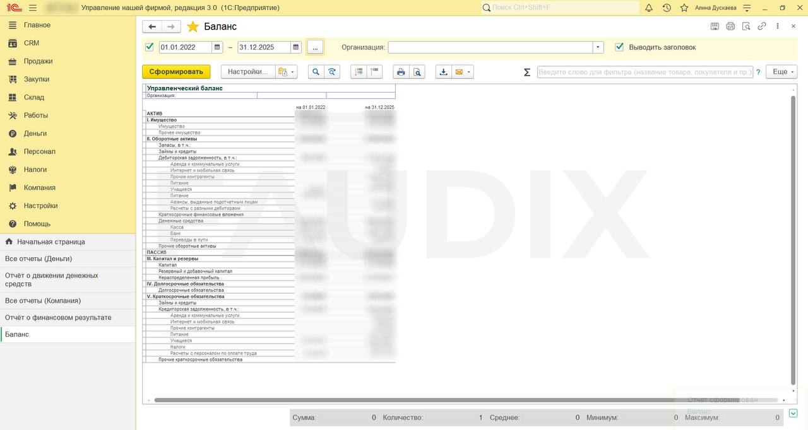Open the Помощь section
Viewport: 808px width, 430px height.
pos(68,224)
